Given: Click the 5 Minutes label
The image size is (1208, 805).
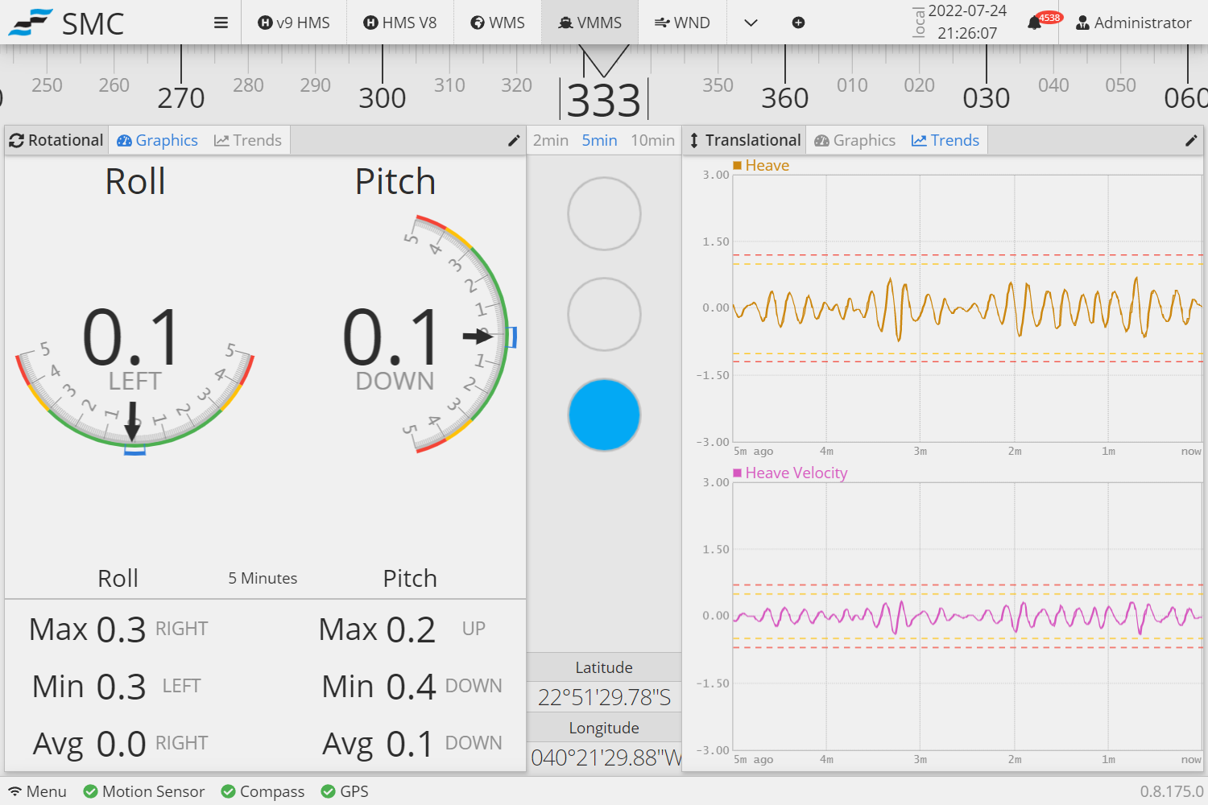Looking at the screenshot, I should coord(263,578).
